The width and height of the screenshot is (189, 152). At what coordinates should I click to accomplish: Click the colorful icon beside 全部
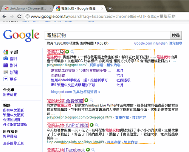(x=6, y=52)
